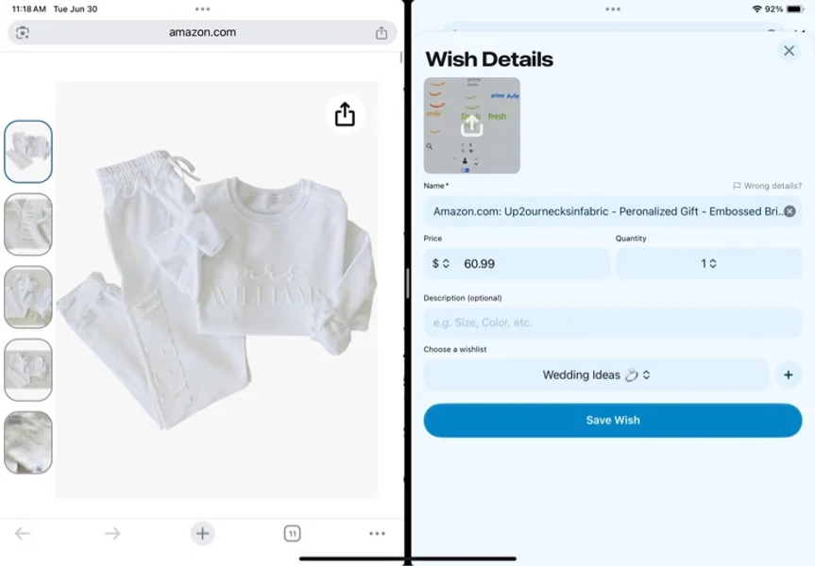Open the tab overview showing 11 tabs
Screen dimensions: 815x566
292,533
